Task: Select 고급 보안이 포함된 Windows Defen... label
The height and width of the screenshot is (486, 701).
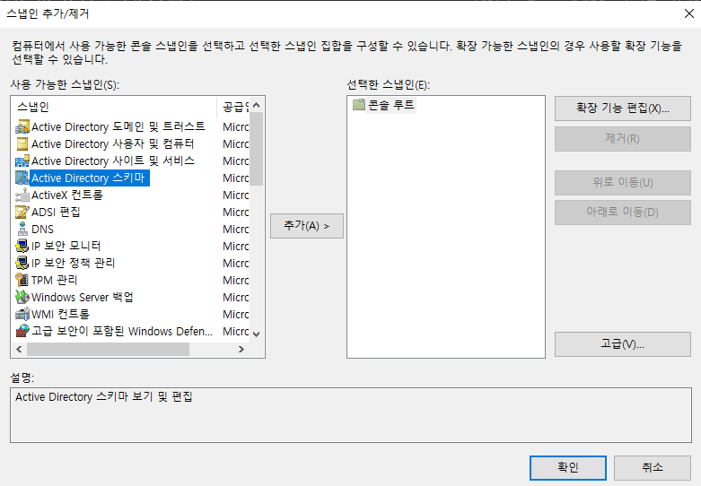Action: [x=122, y=331]
